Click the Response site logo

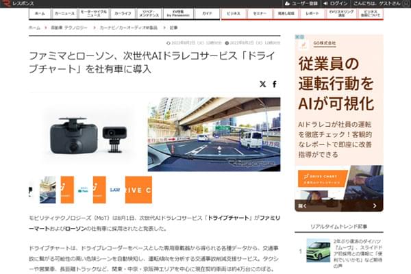pos(17,3)
